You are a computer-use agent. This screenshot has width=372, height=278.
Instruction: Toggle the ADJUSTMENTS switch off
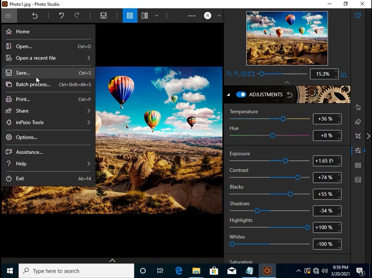[241, 95]
